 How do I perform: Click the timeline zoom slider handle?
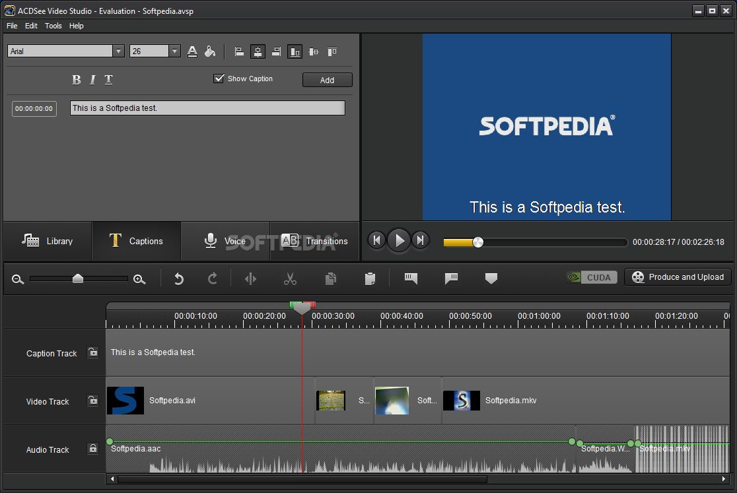(78, 279)
